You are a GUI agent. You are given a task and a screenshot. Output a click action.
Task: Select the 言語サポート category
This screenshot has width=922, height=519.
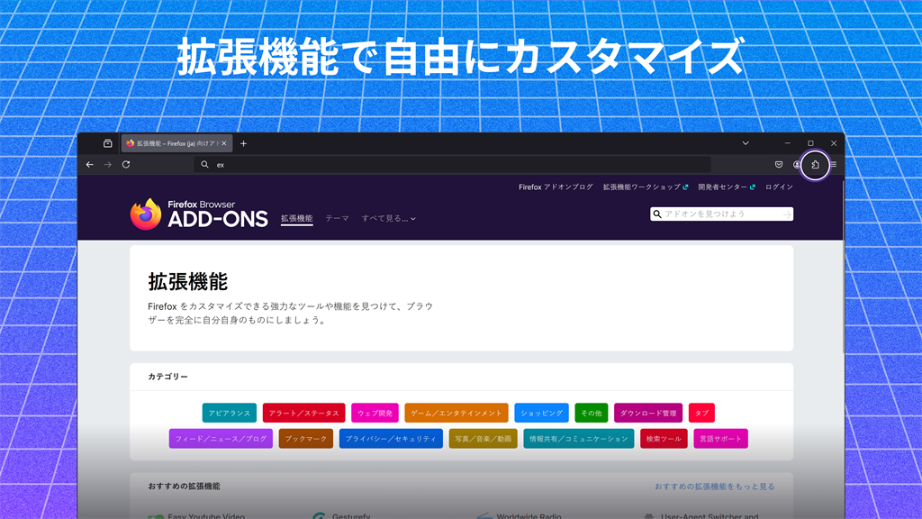point(720,439)
